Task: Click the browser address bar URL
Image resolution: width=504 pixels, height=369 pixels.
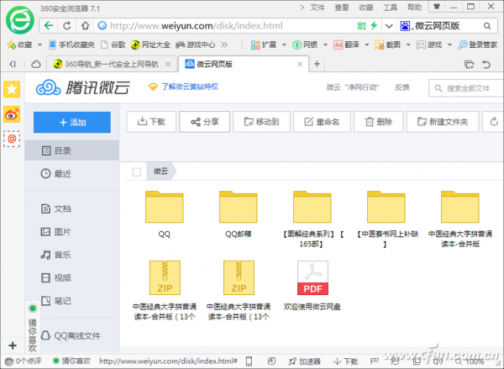Action: (196, 26)
